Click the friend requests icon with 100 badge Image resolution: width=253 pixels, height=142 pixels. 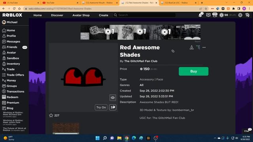[x=215, y=15]
